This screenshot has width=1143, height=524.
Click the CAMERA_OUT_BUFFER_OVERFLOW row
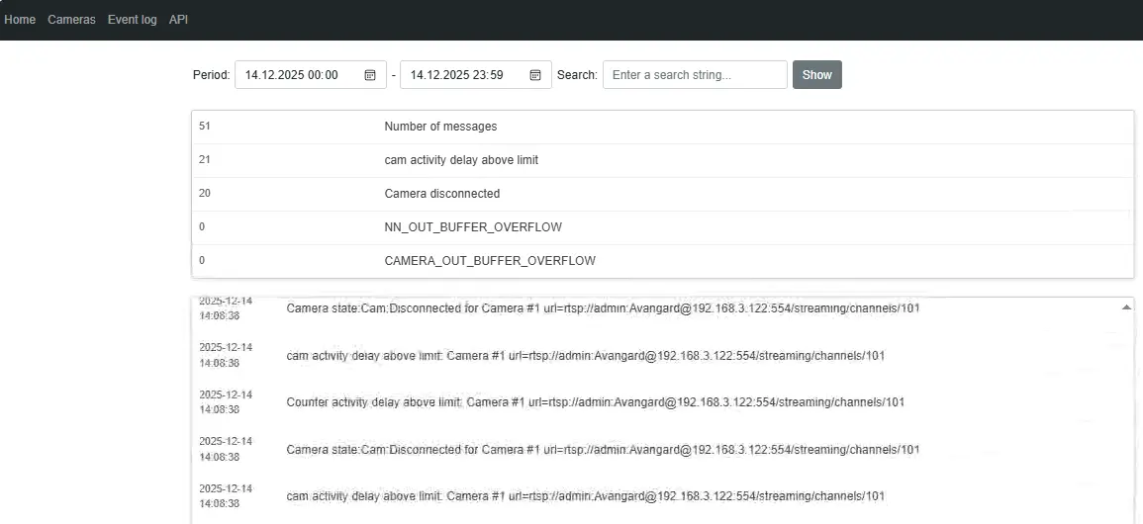pyautogui.click(x=661, y=261)
